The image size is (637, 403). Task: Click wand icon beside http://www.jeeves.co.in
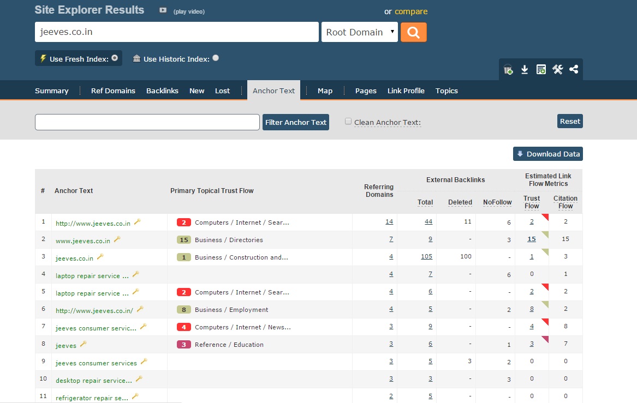pyautogui.click(x=138, y=221)
